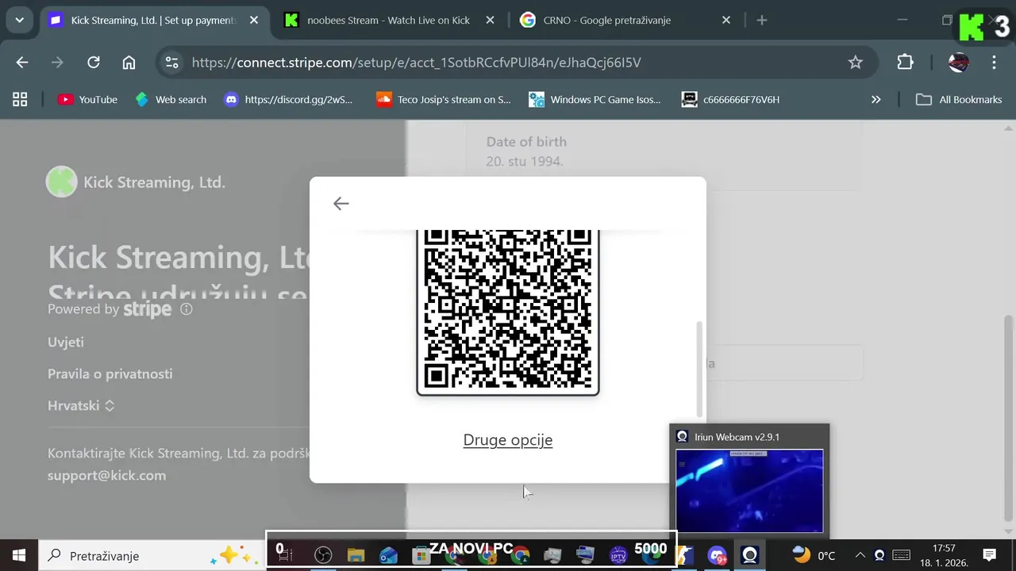Image resolution: width=1016 pixels, height=571 pixels.
Task: Close the noobees Stream tab
Action: [490, 21]
